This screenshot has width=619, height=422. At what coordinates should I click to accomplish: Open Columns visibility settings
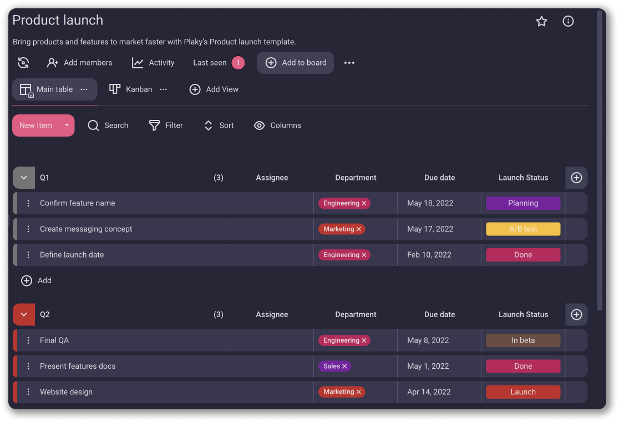tap(277, 125)
